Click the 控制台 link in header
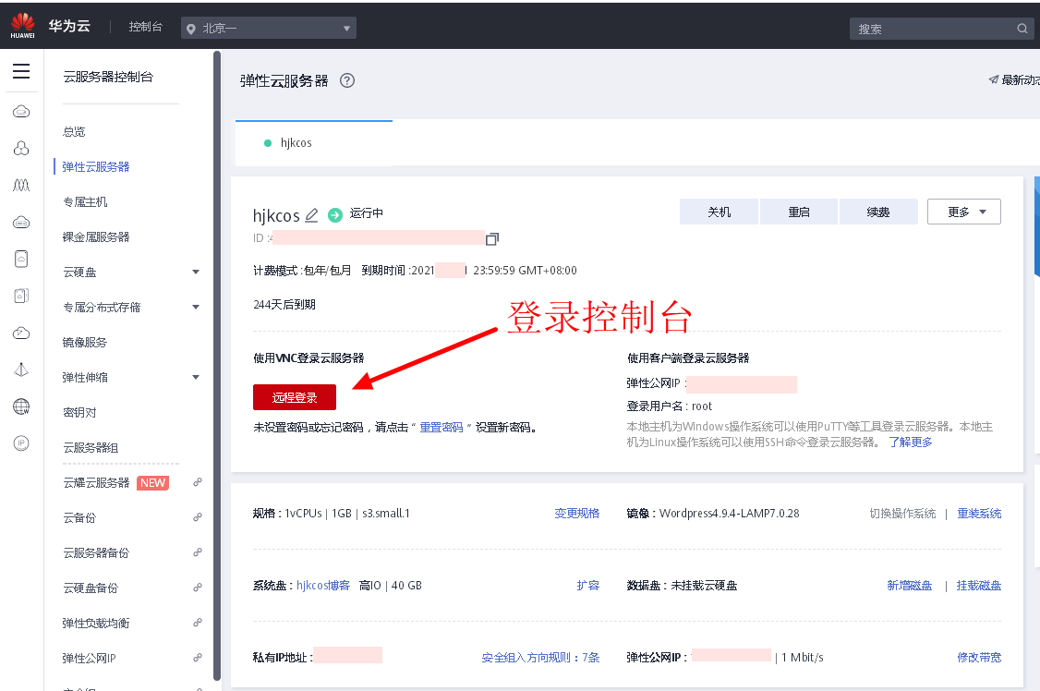The height and width of the screenshot is (691, 1040). click(146, 27)
